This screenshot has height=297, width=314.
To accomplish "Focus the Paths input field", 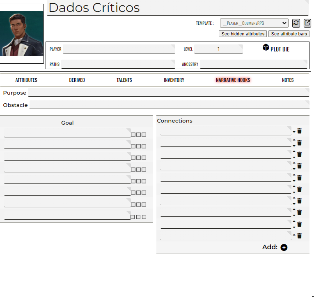I will point(118,64).
